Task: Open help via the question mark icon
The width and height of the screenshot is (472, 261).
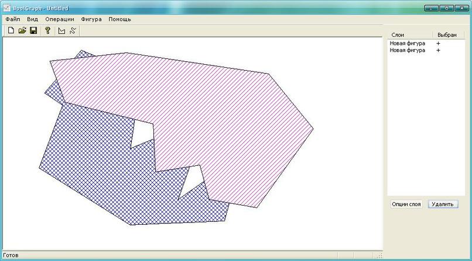Action: pyautogui.click(x=47, y=30)
